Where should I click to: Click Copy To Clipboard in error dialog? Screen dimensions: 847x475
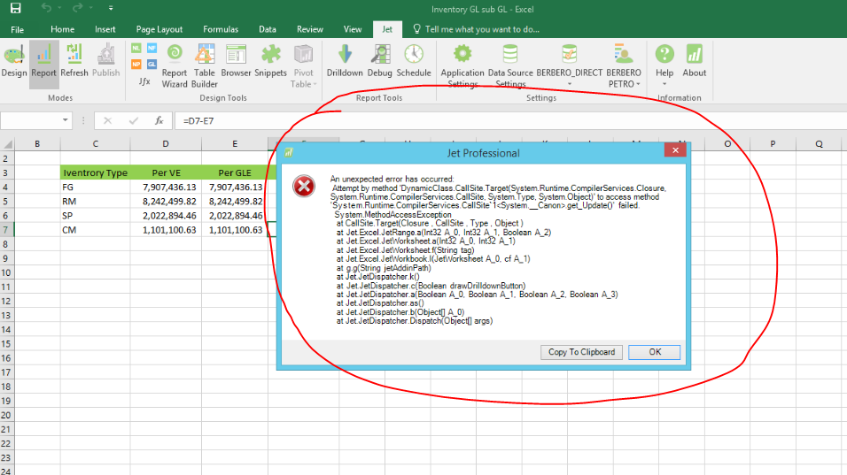[x=581, y=352]
